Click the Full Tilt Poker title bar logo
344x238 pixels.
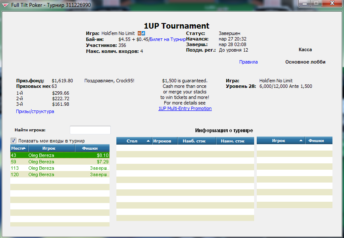point(6,5)
